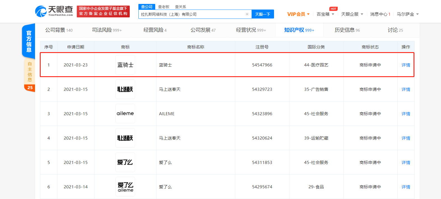Switch to the 公司背景 tab

coord(59,30)
